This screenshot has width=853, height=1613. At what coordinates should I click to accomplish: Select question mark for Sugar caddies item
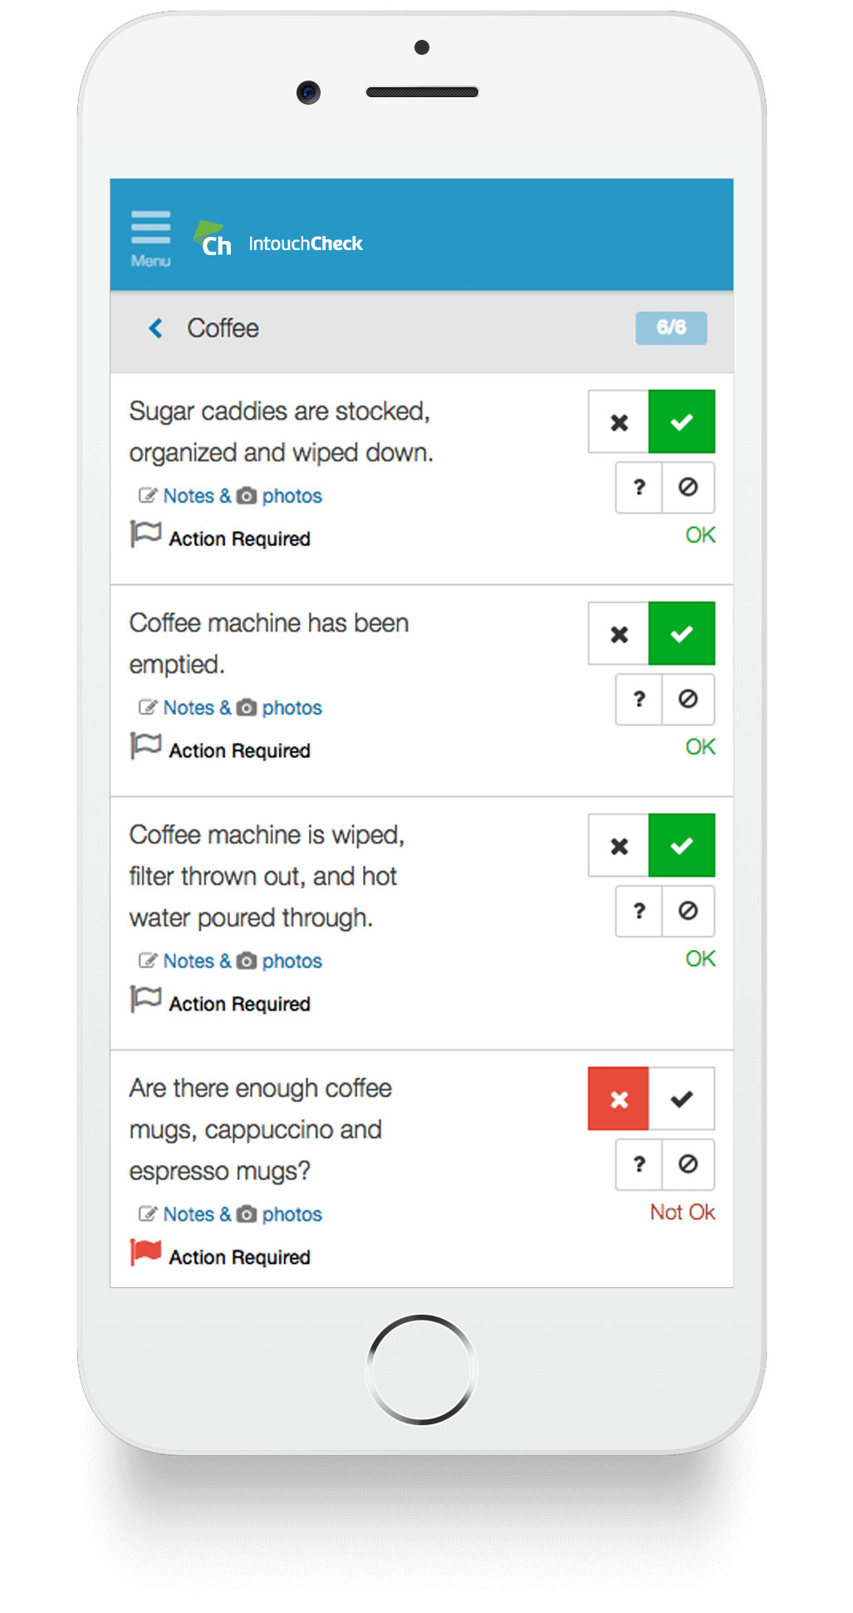(639, 487)
